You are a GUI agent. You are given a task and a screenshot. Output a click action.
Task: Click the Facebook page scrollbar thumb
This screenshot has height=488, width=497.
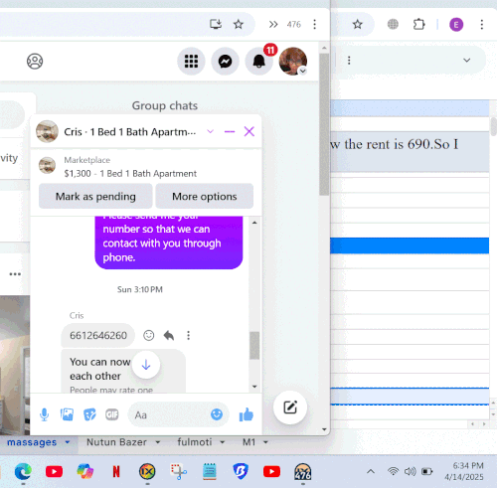point(324,124)
